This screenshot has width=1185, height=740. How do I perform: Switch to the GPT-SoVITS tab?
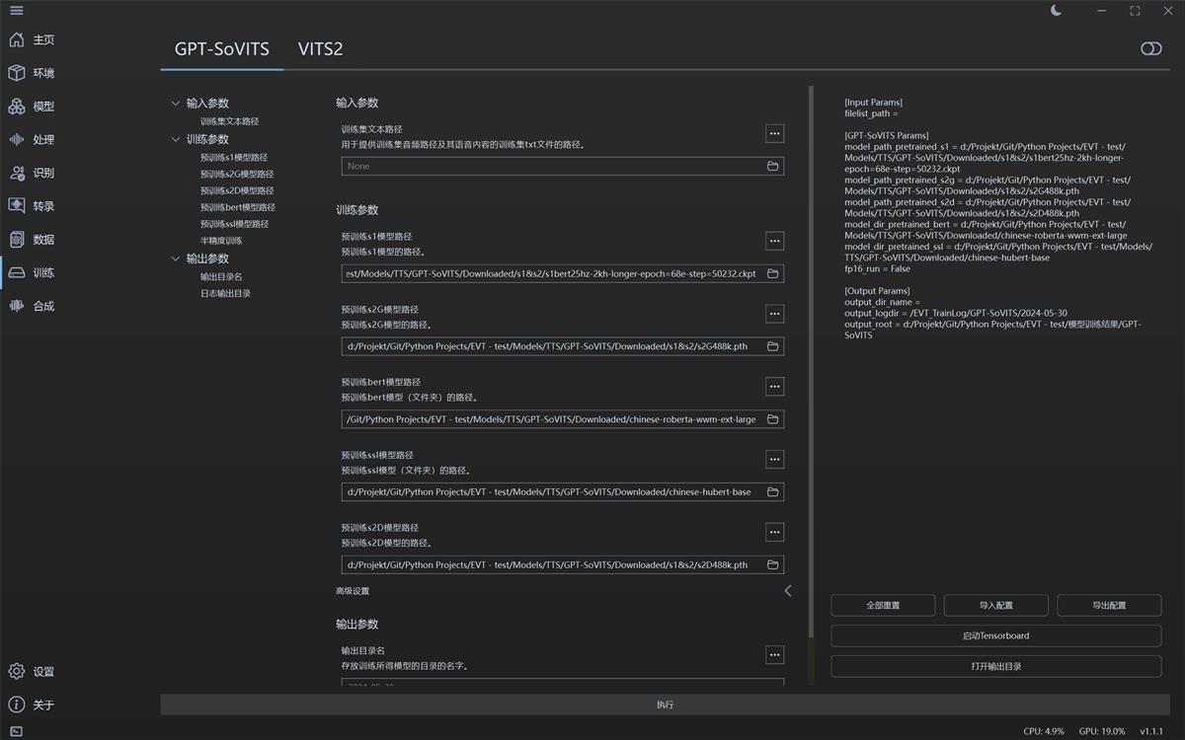point(222,48)
